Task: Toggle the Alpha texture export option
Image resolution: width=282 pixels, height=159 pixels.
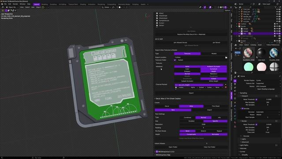Action: tap(187, 67)
